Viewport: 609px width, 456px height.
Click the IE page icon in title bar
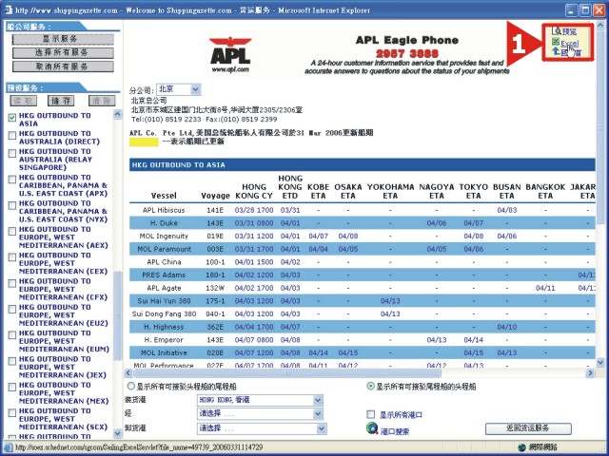tap(8, 10)
